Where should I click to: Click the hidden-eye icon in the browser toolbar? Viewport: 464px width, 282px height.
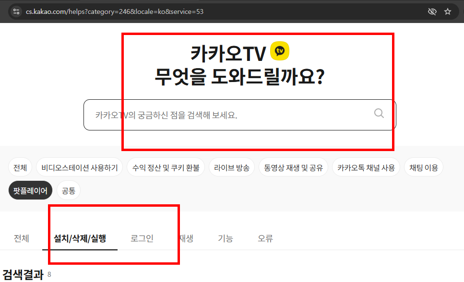(432, 11)
